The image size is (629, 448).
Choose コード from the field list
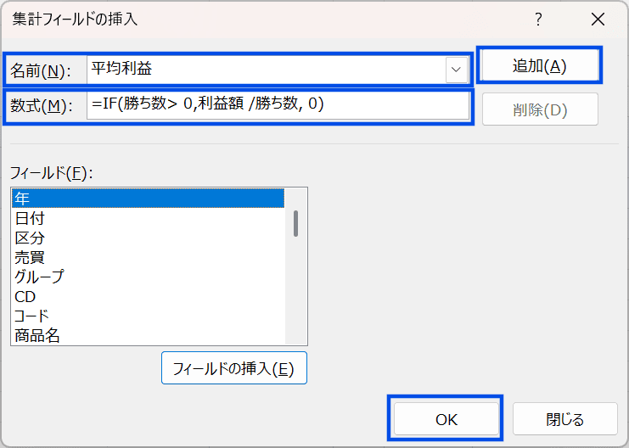(x=147, y=316)
